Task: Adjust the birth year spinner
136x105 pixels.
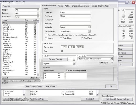Action: 82,47
